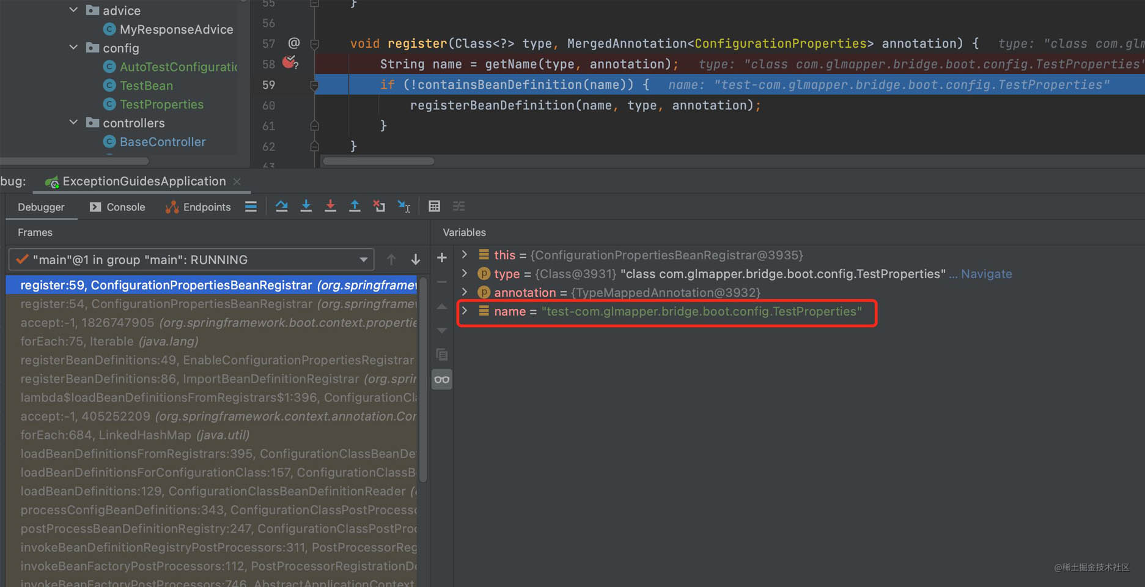This screenshot has width=1145, height=587.
Task: Switch to the Debugger tab
Action: pyautogui.click(x=41, y=207)
